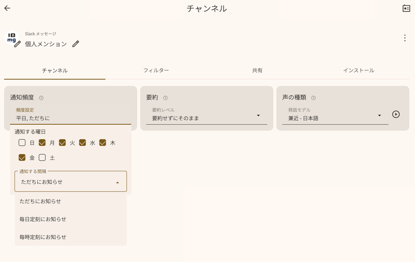Uncheck the 金 (Friday) checkbox
The width and height of the screenshot is (415, 262).
point(22,158)
